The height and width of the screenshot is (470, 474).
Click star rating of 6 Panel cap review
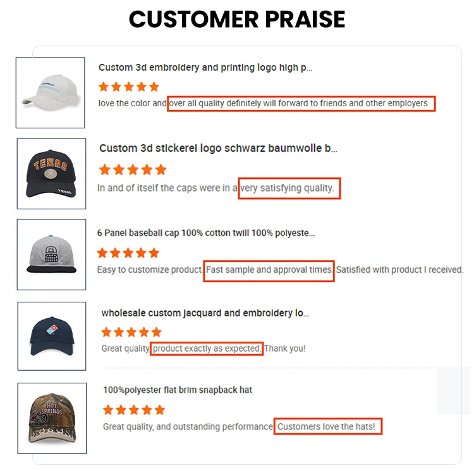128,253
